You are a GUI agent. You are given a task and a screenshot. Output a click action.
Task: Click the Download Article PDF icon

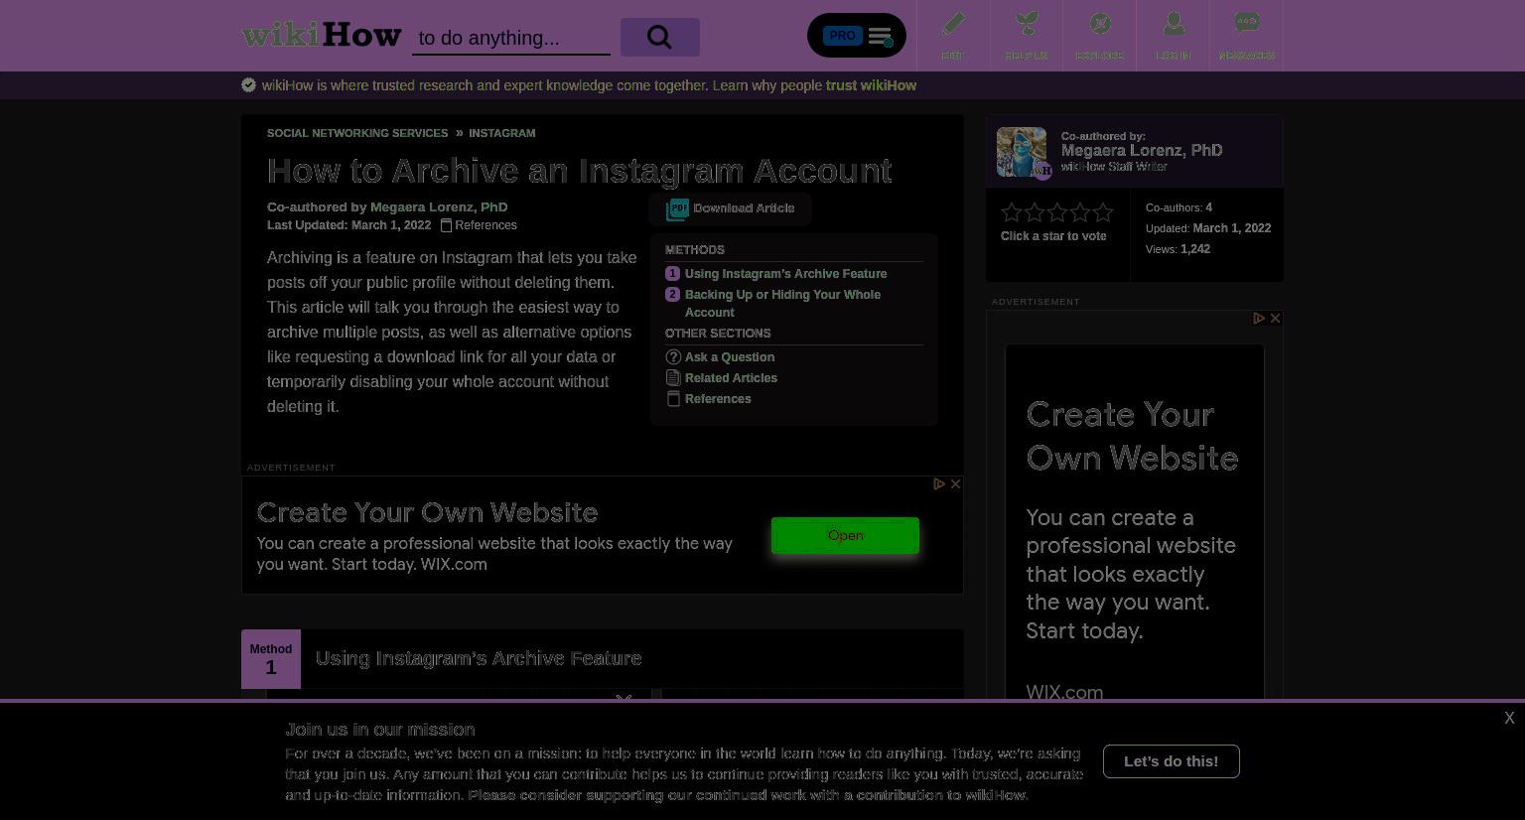(677, 208)
